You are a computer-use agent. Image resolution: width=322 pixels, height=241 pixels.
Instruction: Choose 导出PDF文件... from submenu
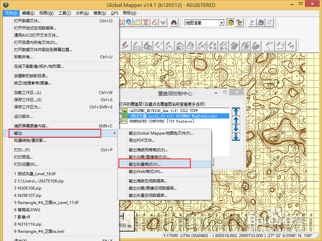click(x=165, y=140)
